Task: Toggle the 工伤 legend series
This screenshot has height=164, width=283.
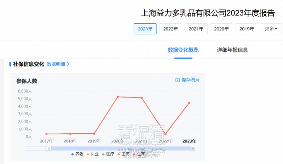Action: [123, 154]
